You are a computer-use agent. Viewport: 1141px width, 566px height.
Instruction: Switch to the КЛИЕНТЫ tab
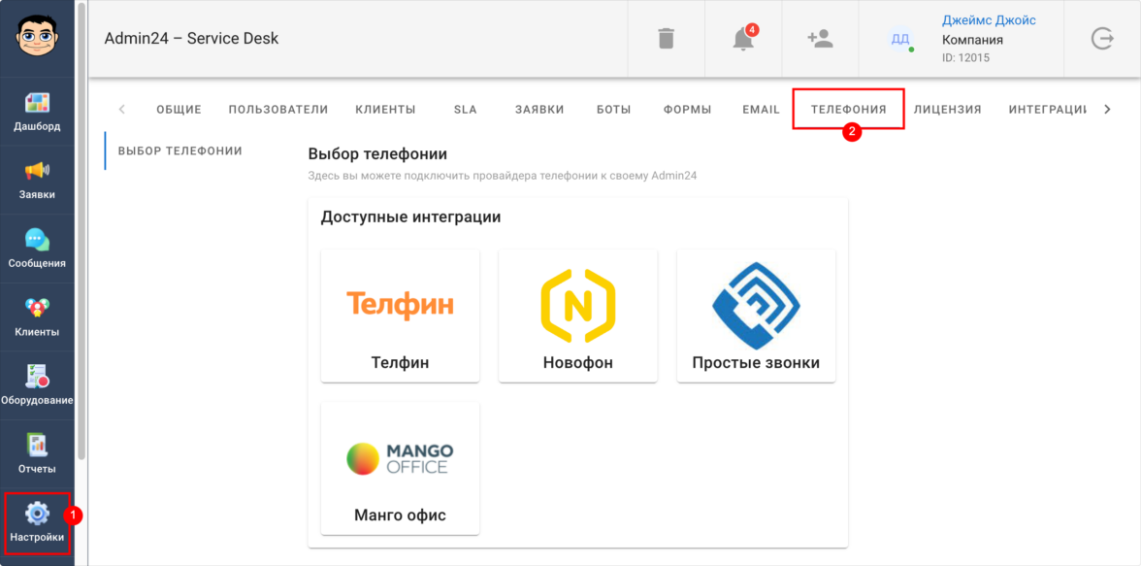coord(386,110)
